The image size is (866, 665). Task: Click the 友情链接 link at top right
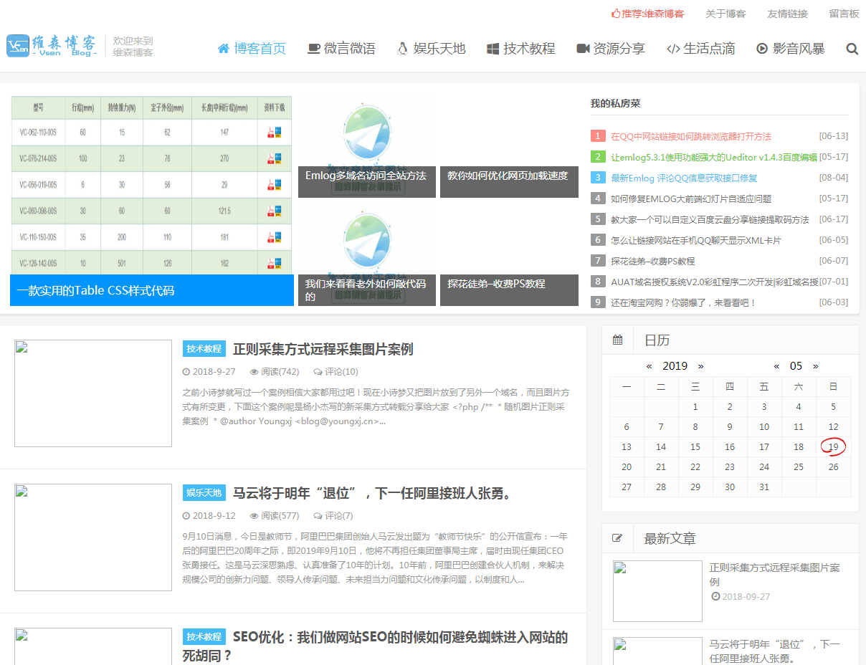tap(788, 13)
